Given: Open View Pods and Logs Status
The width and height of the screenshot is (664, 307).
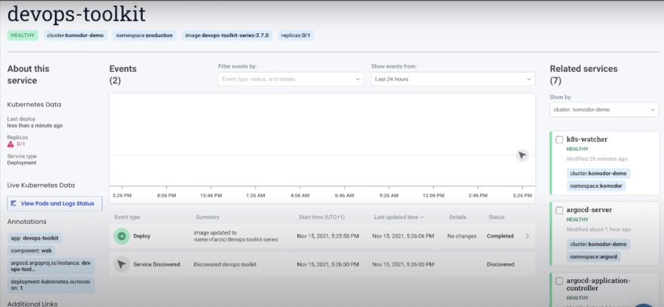Looking at the screenshot, I should [x=54, y=203].
